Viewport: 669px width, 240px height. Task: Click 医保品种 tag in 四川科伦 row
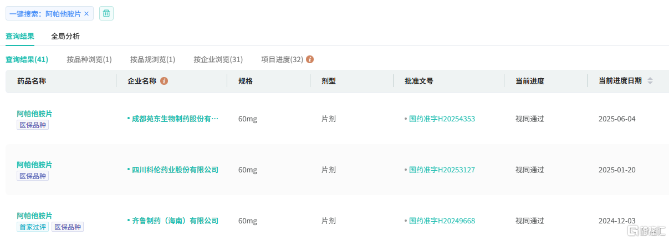click(33, 176)
